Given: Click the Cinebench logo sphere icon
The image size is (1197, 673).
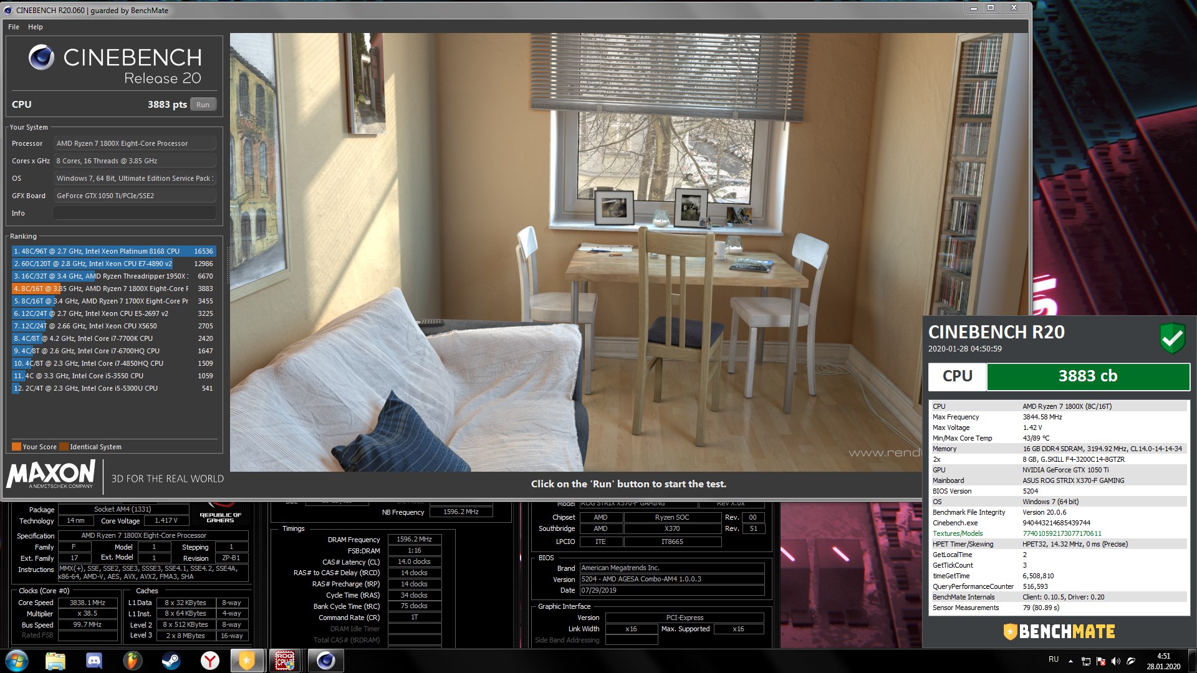Looking at the screenshot, I should click(41, 57).
